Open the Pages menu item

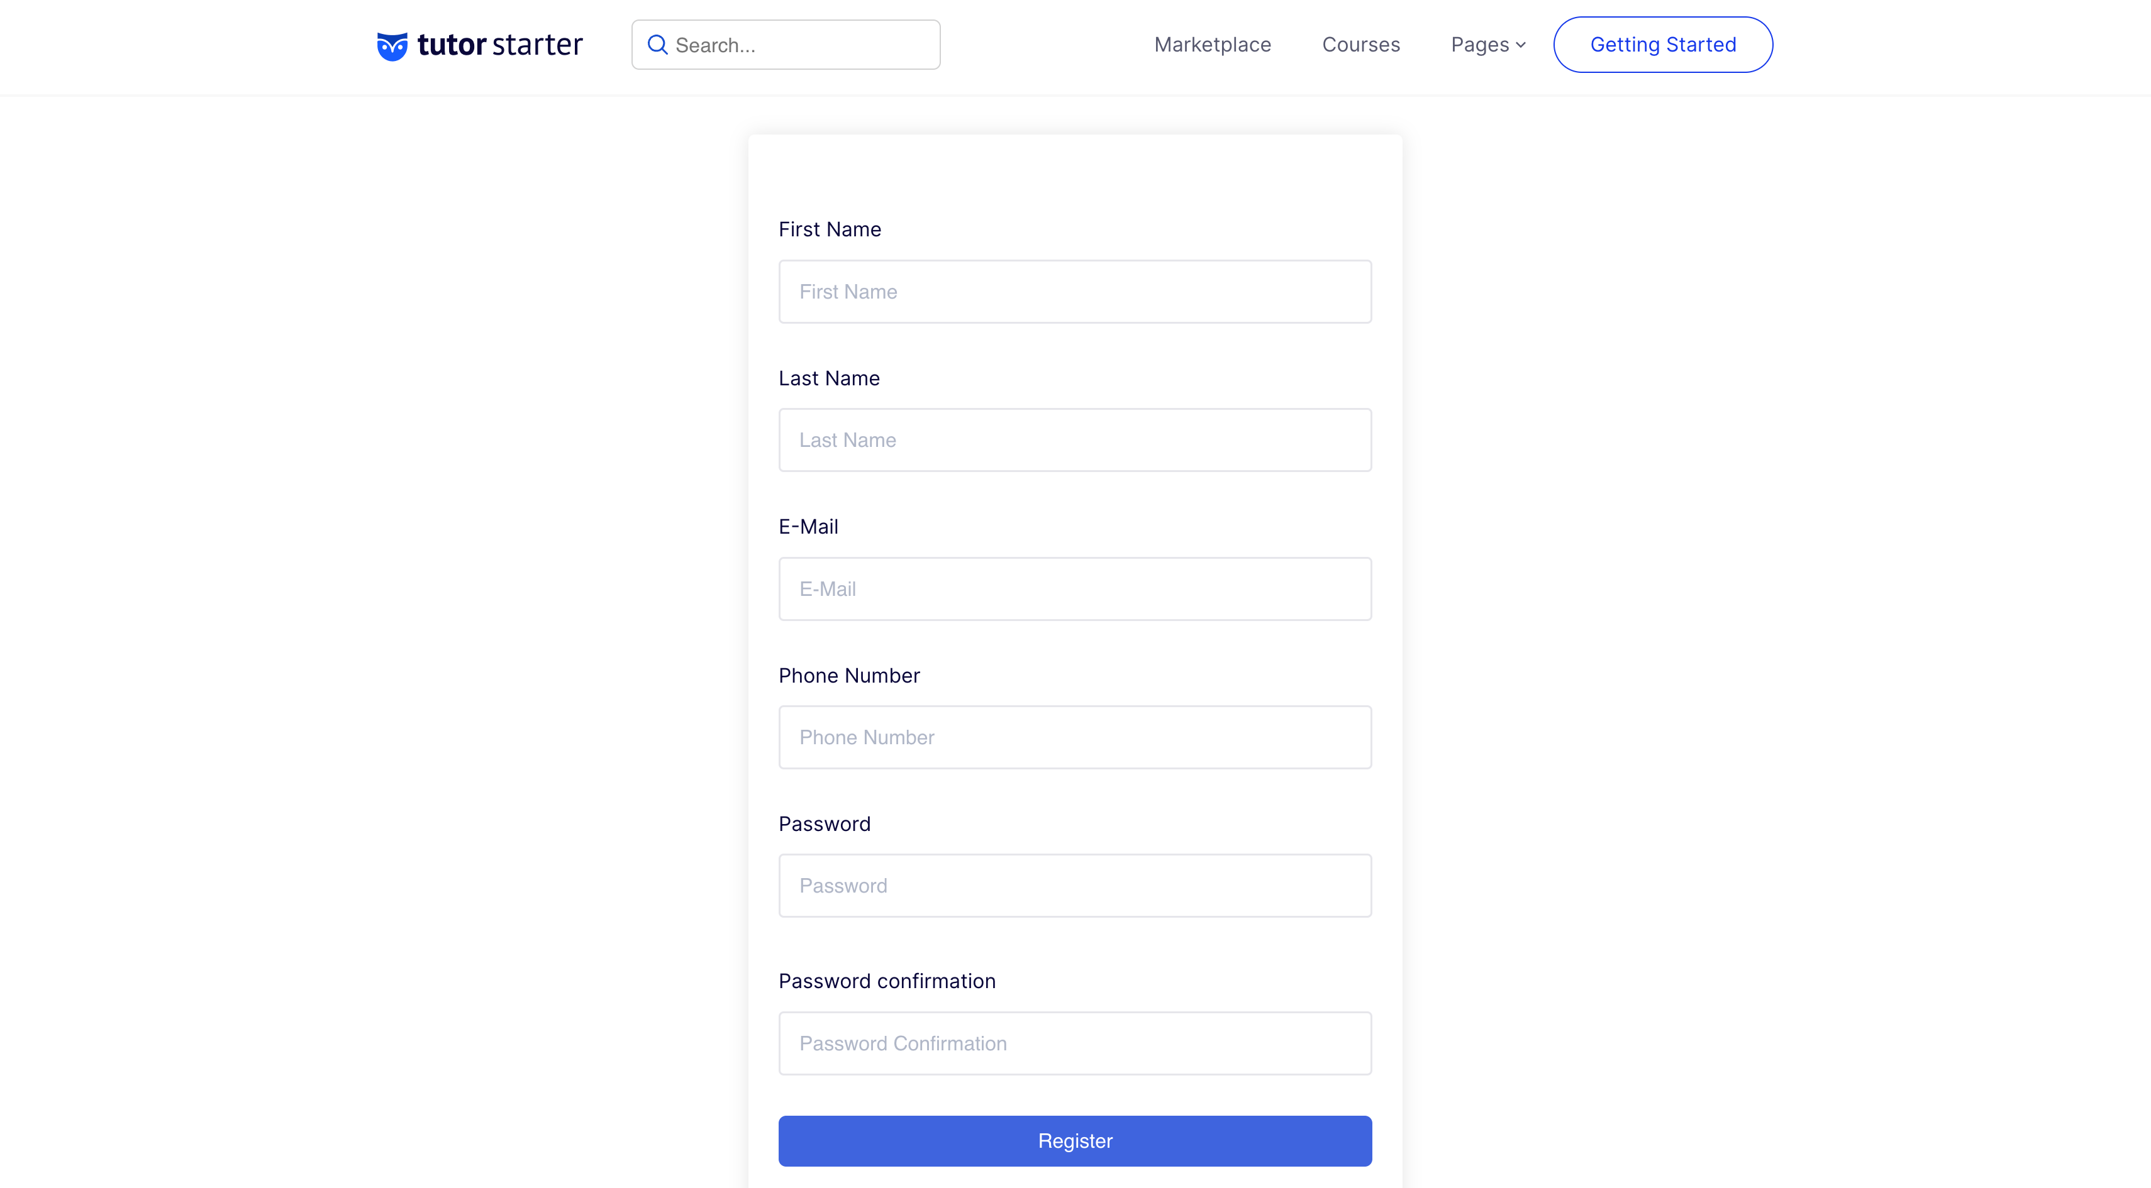[1480, 45]
